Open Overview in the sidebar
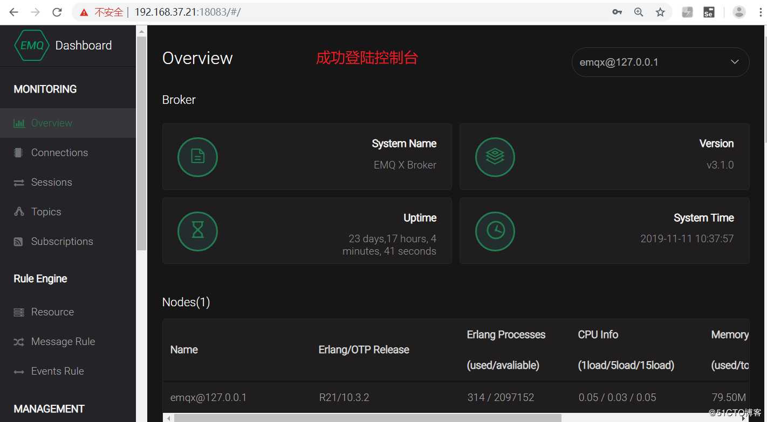Viewport: 767px width, 422px height. pos(68,123)
